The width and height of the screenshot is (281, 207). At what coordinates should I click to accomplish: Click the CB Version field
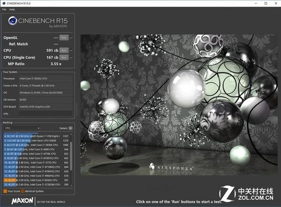(x=45, y=100)
